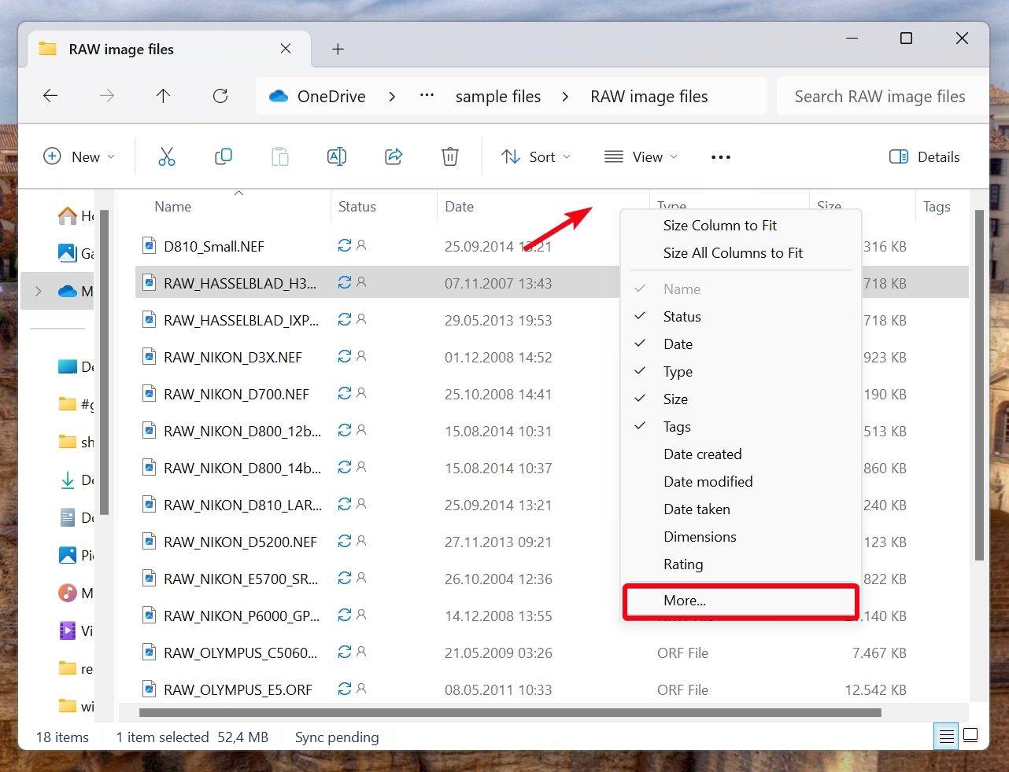Click chevron after sample files breadcrumb
This screenshot has height=772, width=1009.
point(565,96)
